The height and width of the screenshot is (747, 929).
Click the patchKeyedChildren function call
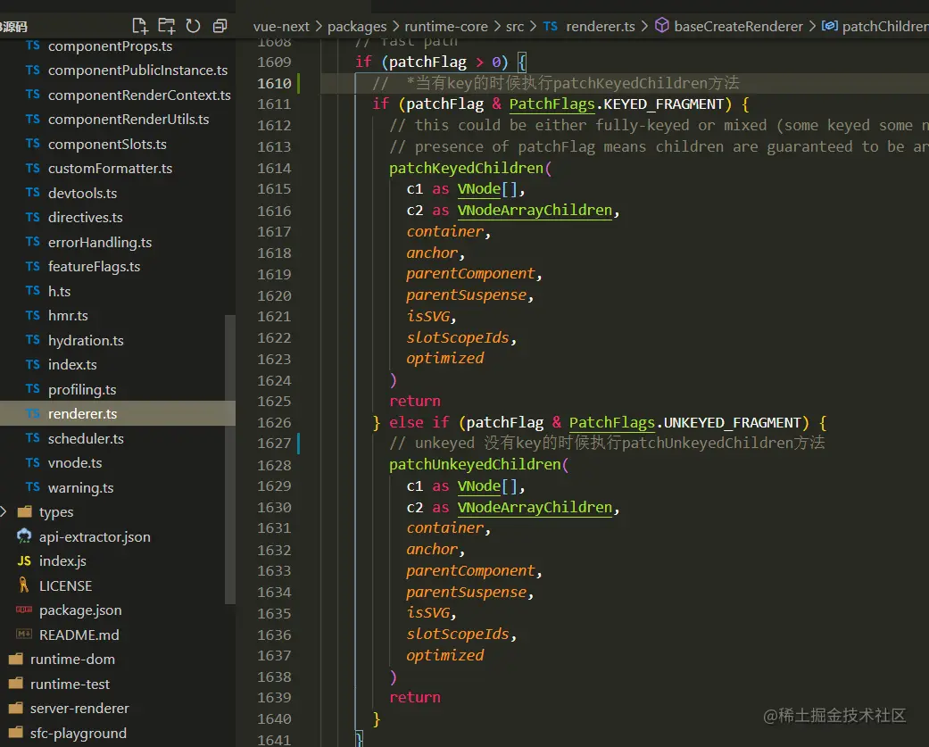pos(466,169)
